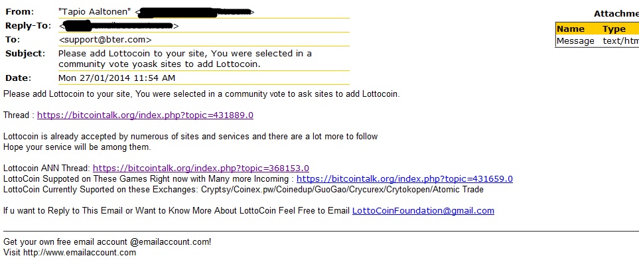The width and height of the screenshot is (639, 264).
Task: Click the sender name Tapio Aaltonen
Action: [x=95, y=12]
